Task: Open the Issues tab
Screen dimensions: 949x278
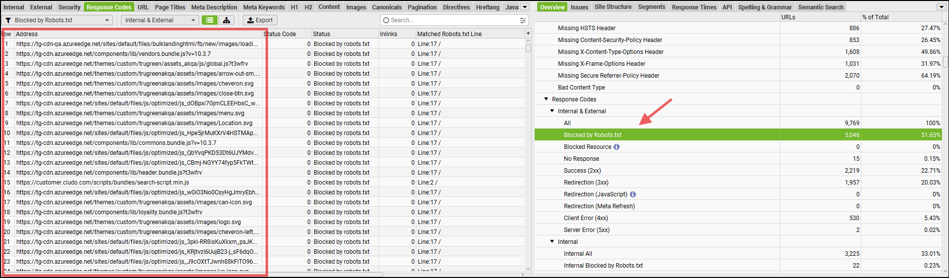Action: [x=579, y=7]
